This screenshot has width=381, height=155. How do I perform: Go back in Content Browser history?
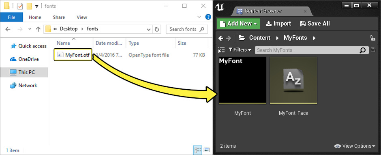(x=220, y=38)
